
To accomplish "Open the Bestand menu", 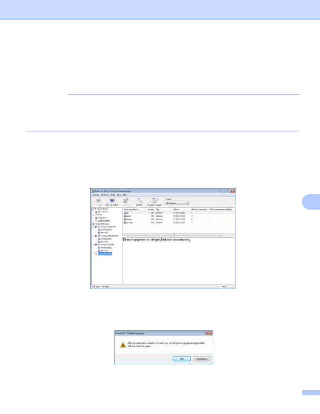I will pyautogui.click(x=95, y=195).
